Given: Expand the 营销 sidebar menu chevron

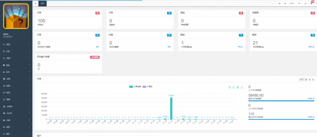Looking at the screenshot, I should 29,86.
